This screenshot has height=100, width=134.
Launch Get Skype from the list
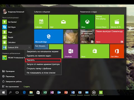(x=17, y=27)
